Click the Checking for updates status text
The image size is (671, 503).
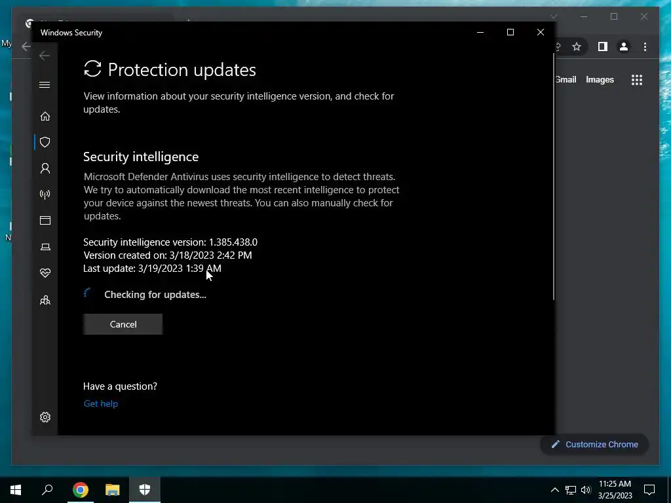155,295
